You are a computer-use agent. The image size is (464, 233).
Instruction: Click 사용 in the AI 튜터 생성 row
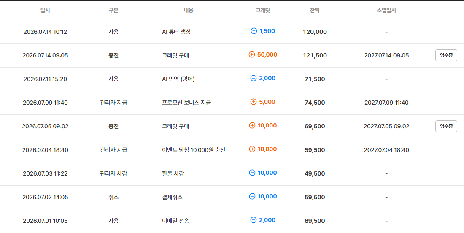point(113,32)
